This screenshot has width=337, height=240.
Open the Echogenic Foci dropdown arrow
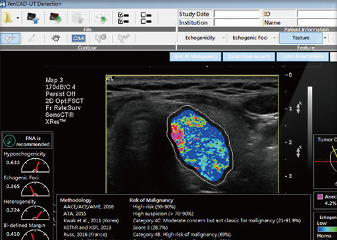pyautogui.click(x=274, y=38)
